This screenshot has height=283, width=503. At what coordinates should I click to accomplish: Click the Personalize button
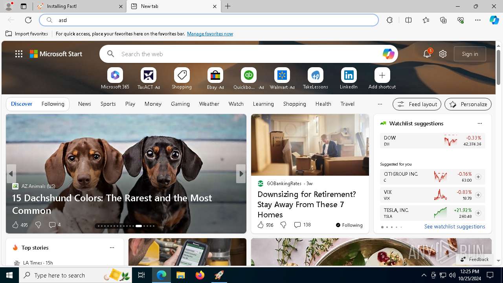pyautogui.click(x=468, y=104)
